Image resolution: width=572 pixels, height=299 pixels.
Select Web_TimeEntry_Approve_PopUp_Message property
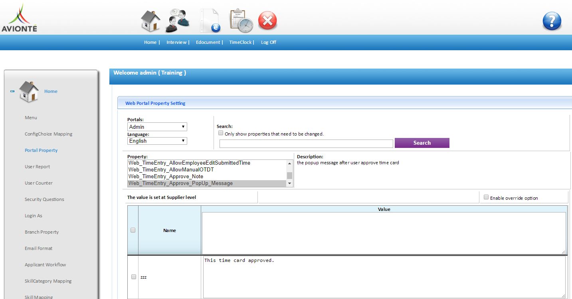(x=207, y=183)
